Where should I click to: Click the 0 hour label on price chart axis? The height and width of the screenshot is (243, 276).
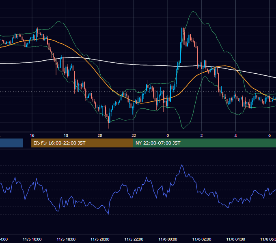168,136
